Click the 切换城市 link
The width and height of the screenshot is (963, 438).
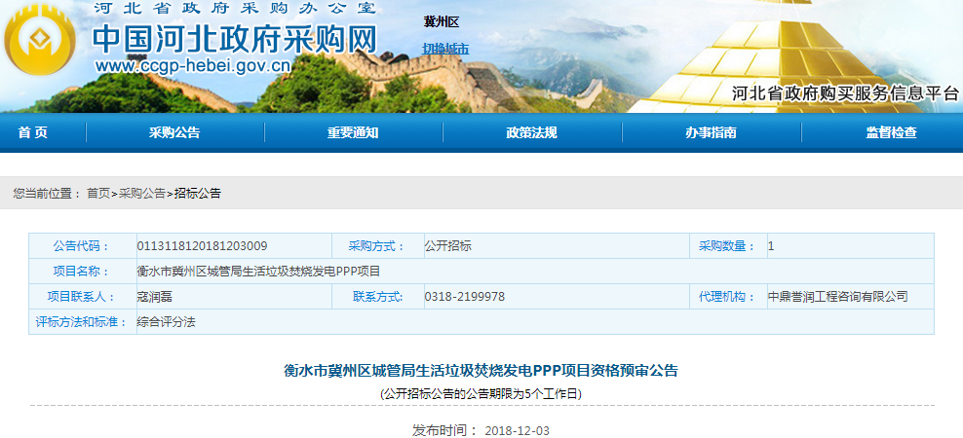point(445,48)
